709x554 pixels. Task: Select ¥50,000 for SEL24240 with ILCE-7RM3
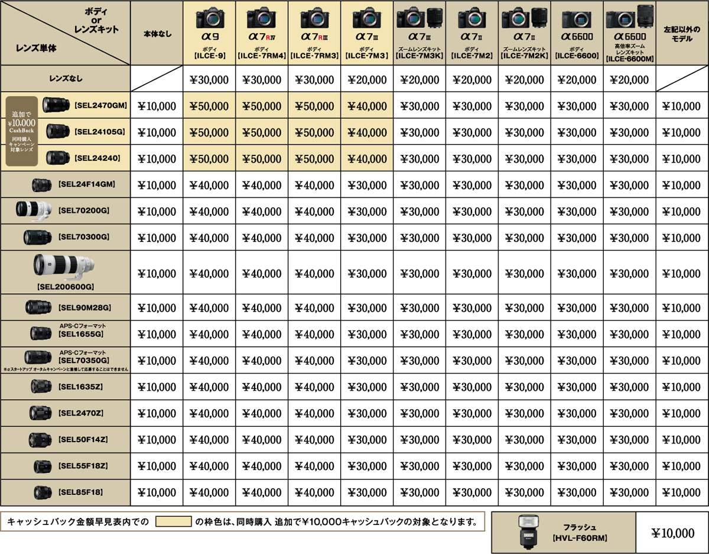(314, 159)
